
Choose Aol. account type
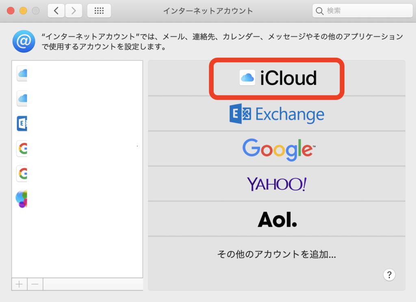[x=277, y=219]
